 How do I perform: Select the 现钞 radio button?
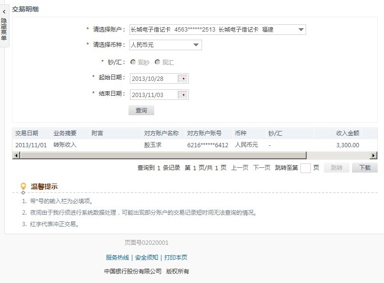134,62
